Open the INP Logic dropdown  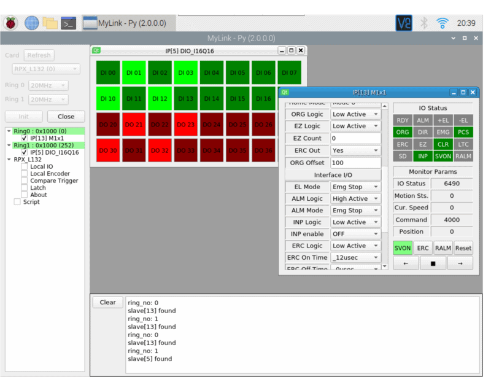[355, 222]
